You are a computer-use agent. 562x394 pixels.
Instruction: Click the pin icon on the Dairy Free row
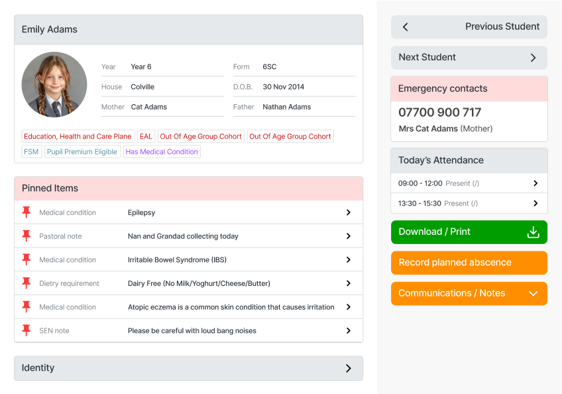27,283
